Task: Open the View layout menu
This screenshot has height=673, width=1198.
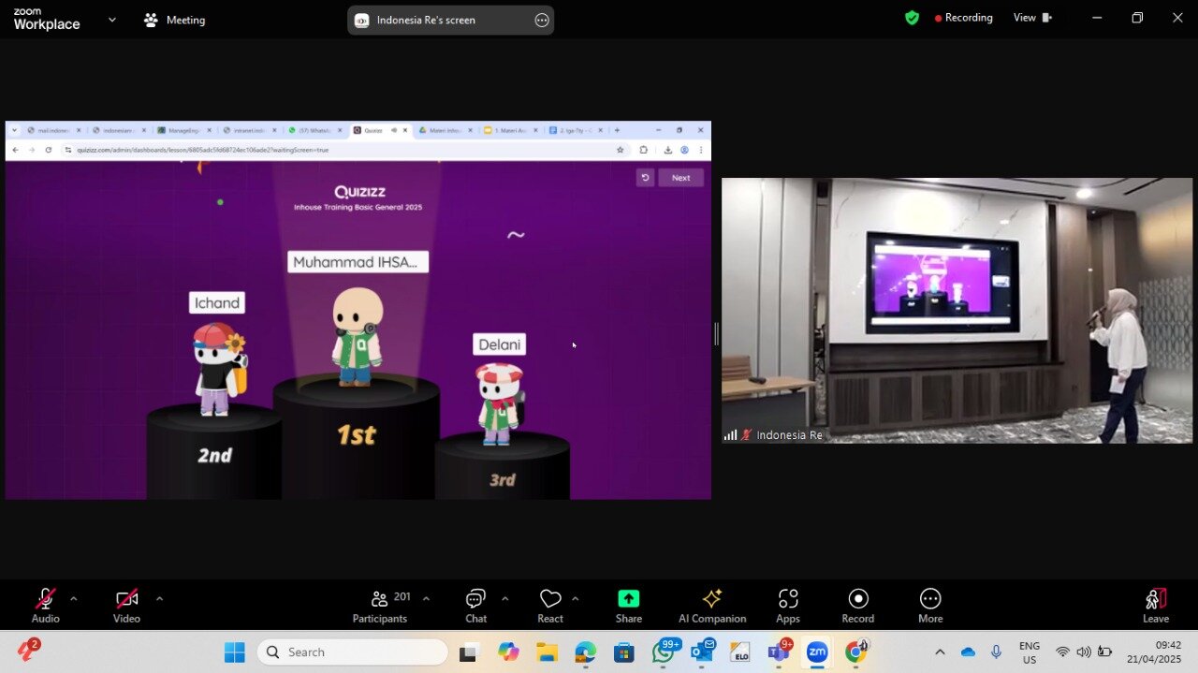Action: tap(1032, 18)
